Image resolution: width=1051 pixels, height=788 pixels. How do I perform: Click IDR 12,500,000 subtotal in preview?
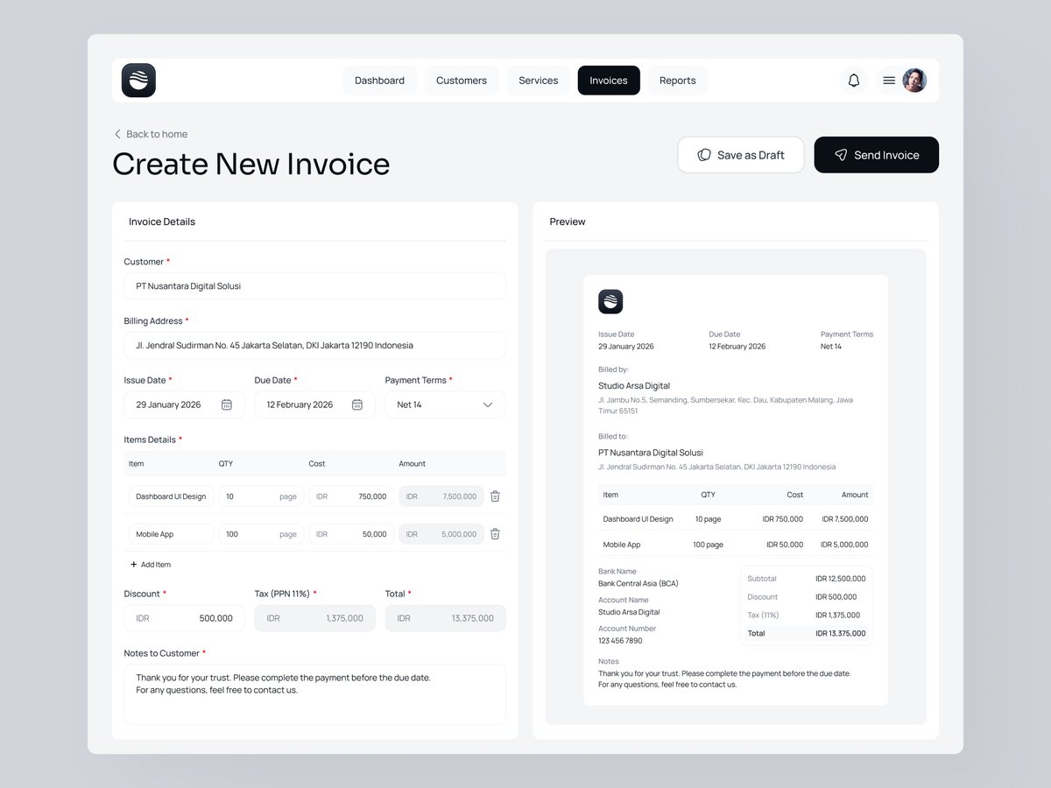pyautogui.click(x=841, y=579)
